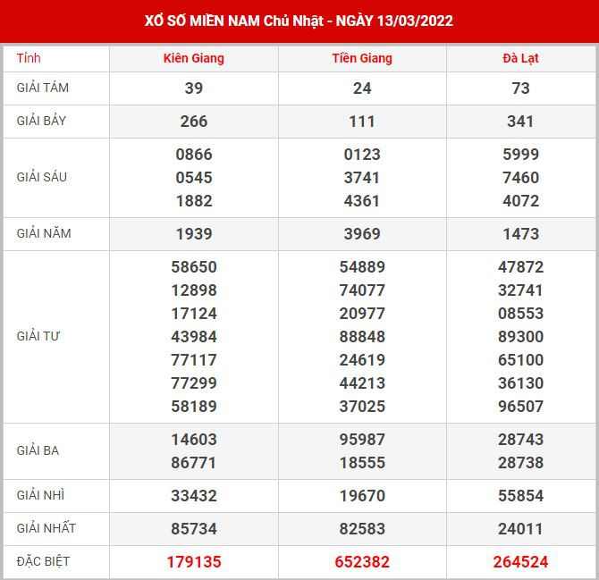The height and width of the screenshot is (580, 599).
Task: Click the ĐẶC BIỆT row label
Action: 44,561
